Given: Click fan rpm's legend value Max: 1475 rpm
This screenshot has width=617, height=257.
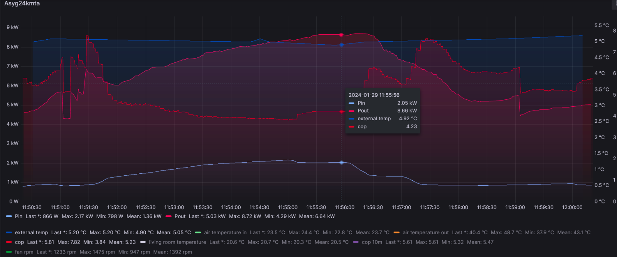Looking at the screenshot, I should [x=97, y=252].
